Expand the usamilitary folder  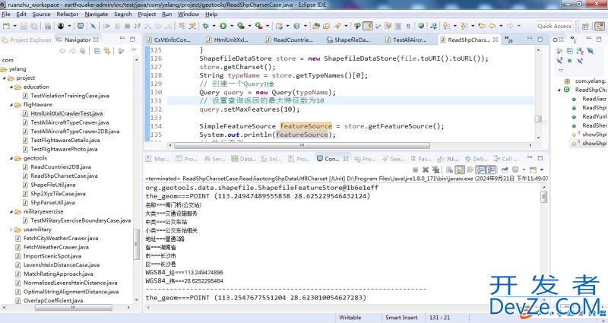coord(11,230)
